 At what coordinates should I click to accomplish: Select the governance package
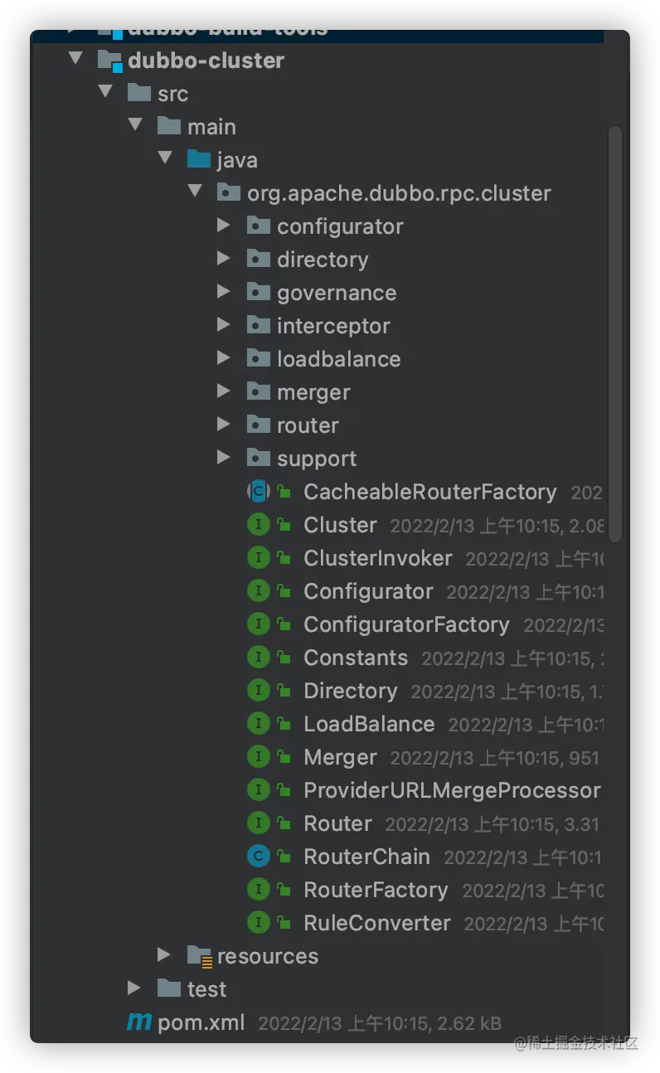click(337, 293)
